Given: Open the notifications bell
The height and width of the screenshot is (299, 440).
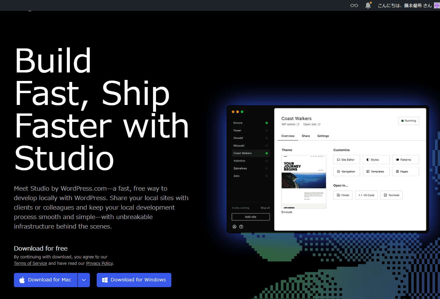Looking at the screenshot, I should pyautogui.click(x=368, y=5).
